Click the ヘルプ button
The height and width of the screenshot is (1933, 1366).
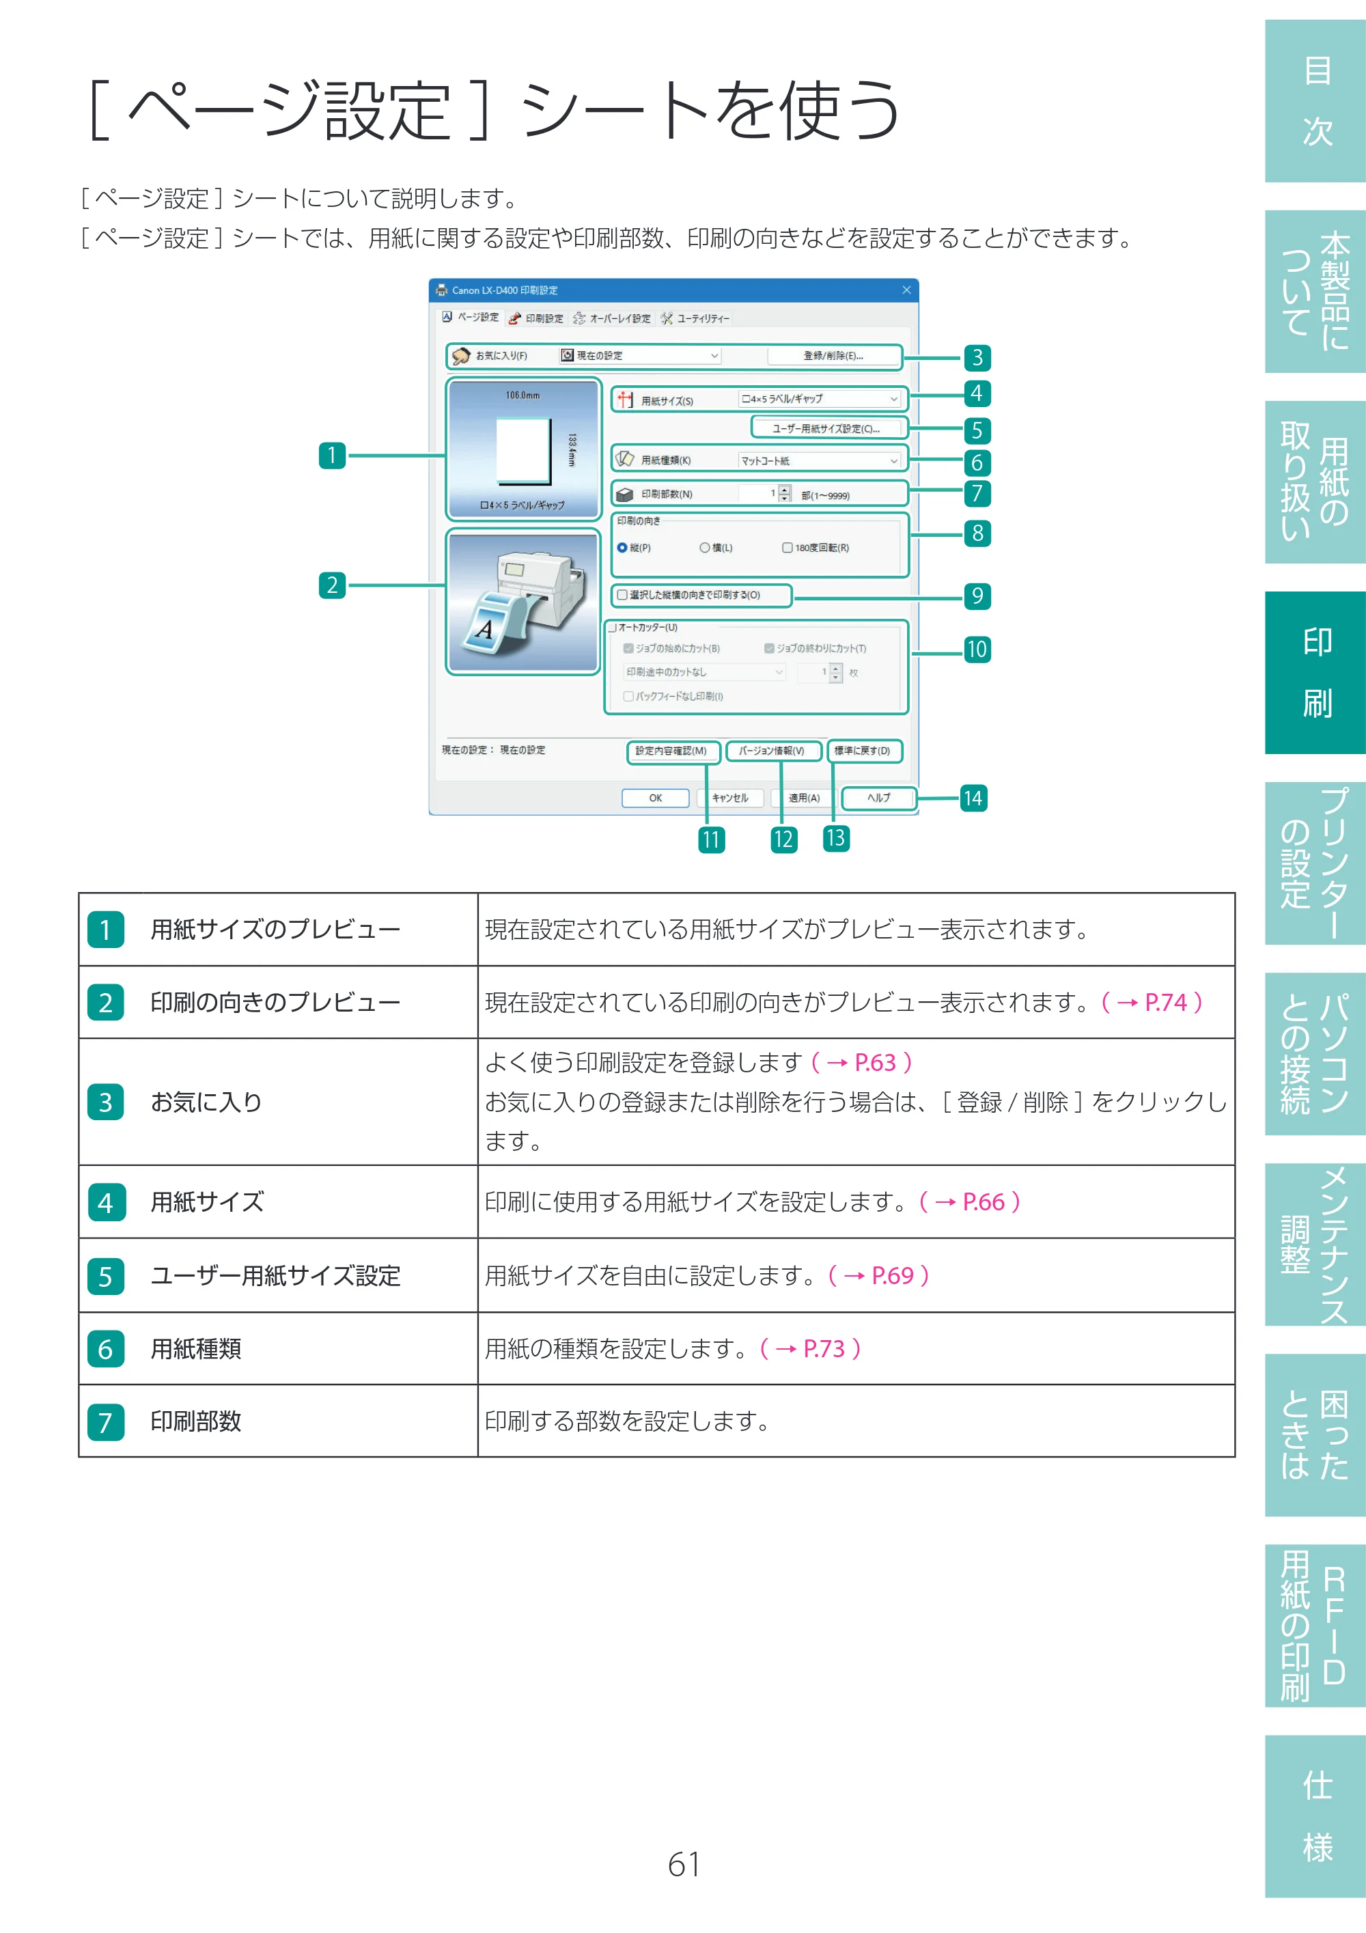click(x=879, y=798)
